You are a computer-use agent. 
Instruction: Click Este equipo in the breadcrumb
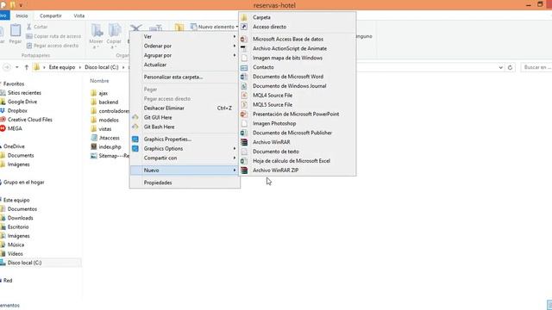click(x=62, y=67)
